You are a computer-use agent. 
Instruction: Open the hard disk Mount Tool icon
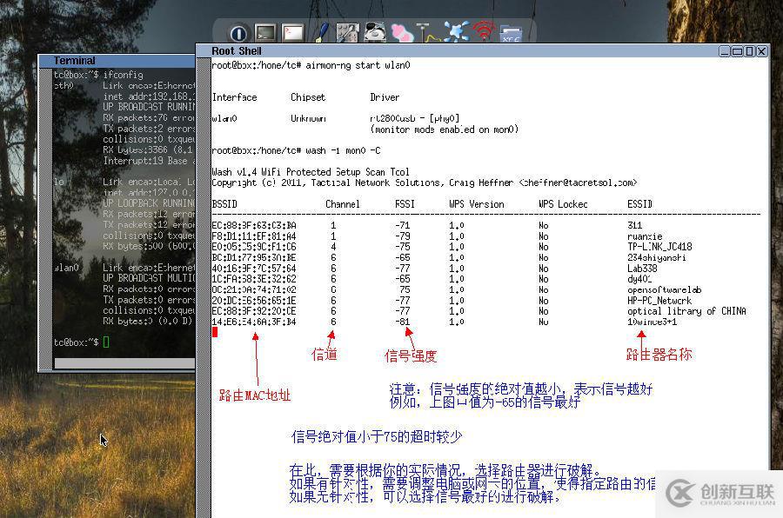pos(375,33)
